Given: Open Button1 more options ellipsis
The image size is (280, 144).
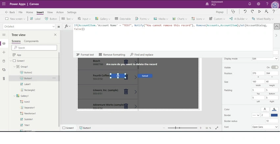Looking at the screenshot, I should click(54, 78).
